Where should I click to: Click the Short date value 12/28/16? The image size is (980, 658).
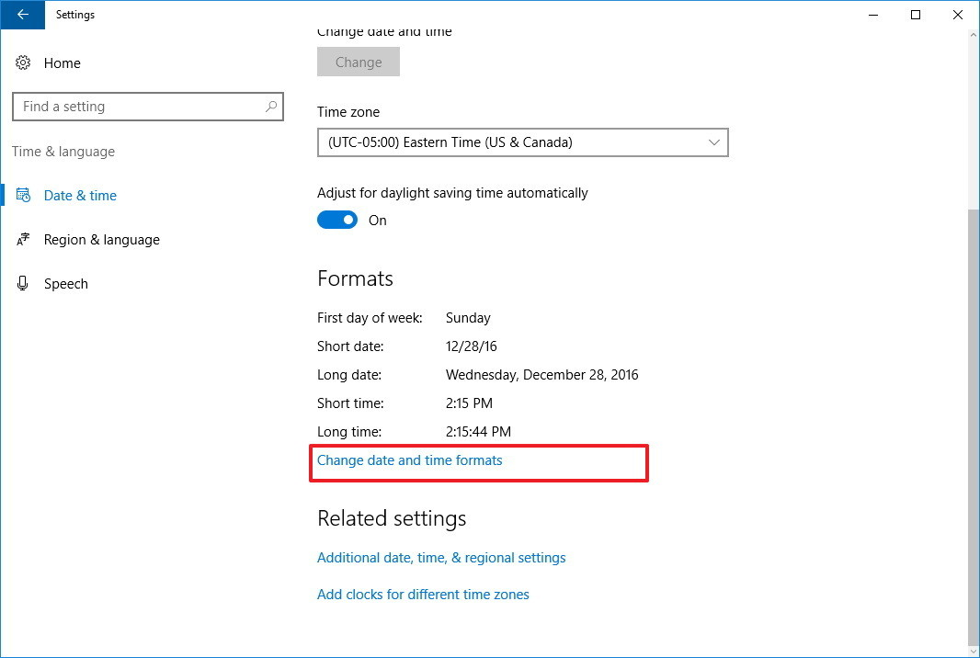[x=472, y=346]
